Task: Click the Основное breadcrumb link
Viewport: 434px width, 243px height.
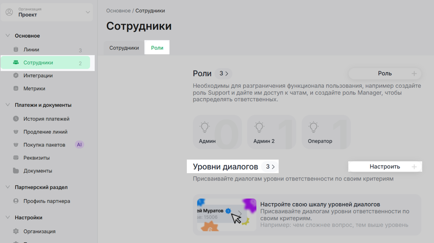Action: point(118,11)
